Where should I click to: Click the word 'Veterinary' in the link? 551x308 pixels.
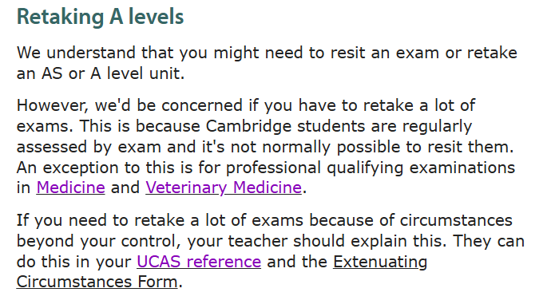pos(186,188)
